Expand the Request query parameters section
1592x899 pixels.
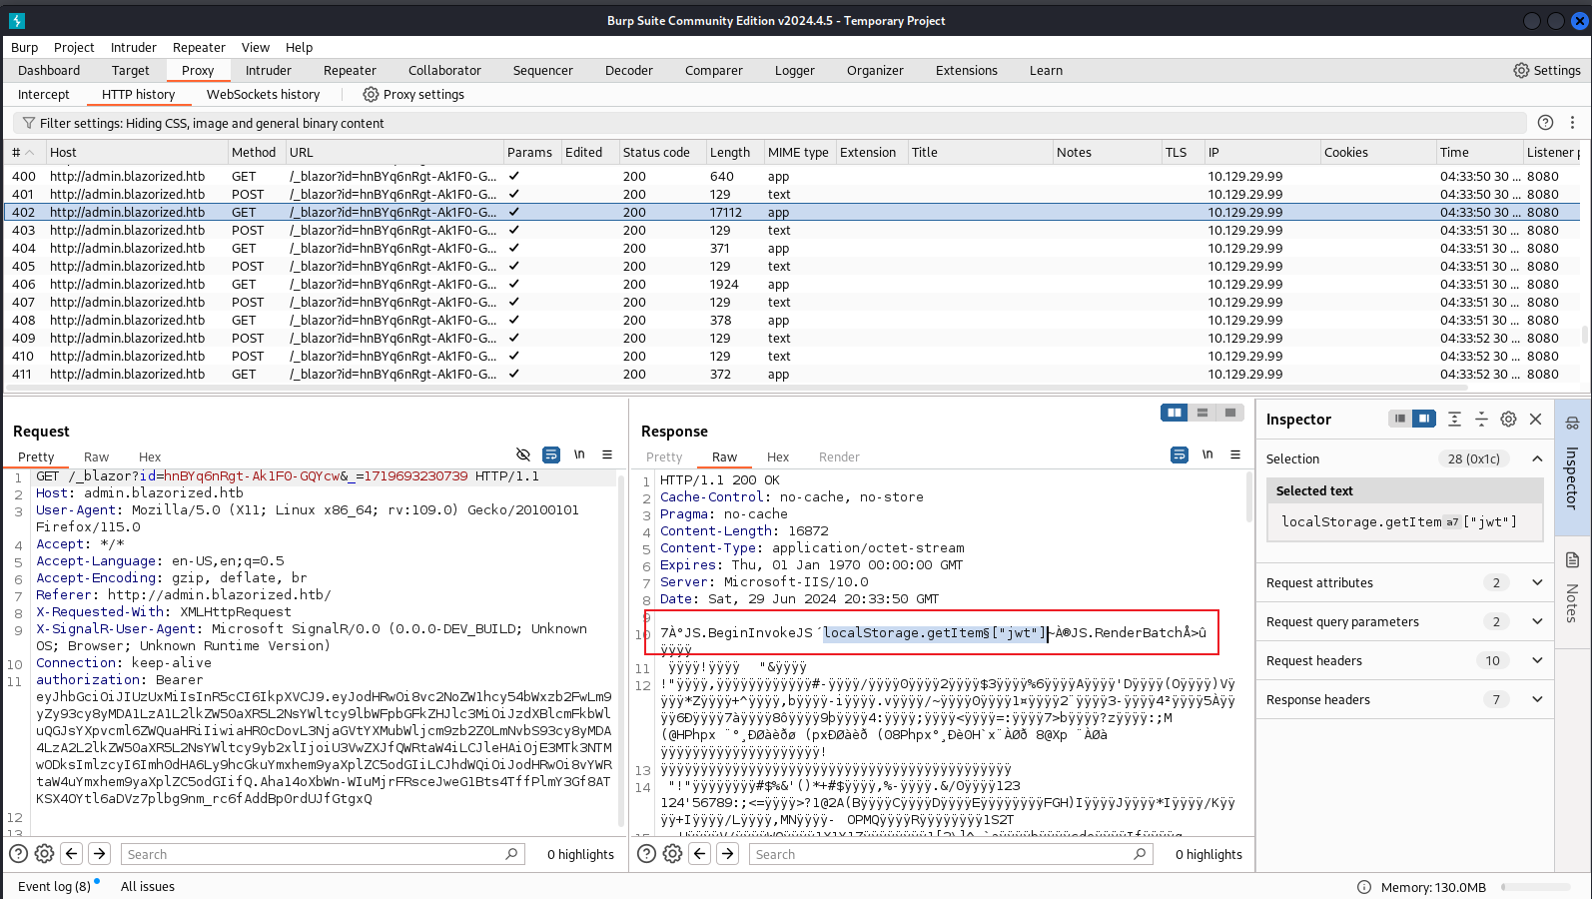coord(1537,621)
